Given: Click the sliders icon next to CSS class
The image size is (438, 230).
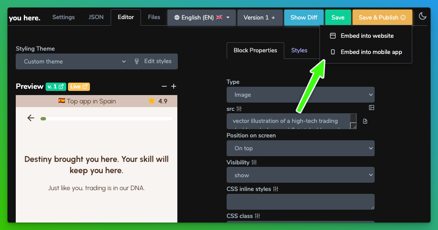Looking at the screenshot, I should coord(257,216).
